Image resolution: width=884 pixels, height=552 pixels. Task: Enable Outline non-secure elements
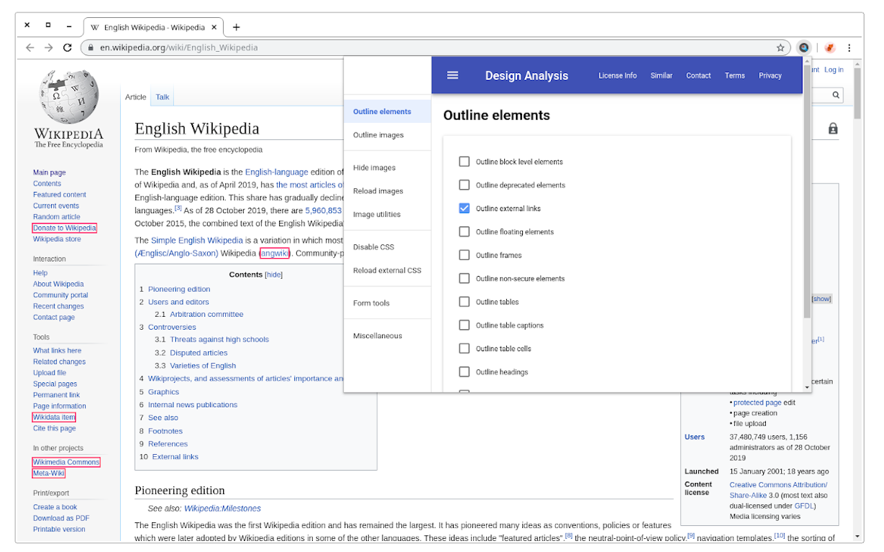click(464, 279)
